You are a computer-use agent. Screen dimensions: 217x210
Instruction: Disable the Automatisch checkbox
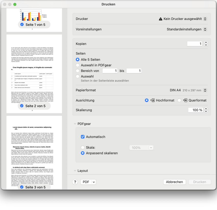tap(83, 137)
